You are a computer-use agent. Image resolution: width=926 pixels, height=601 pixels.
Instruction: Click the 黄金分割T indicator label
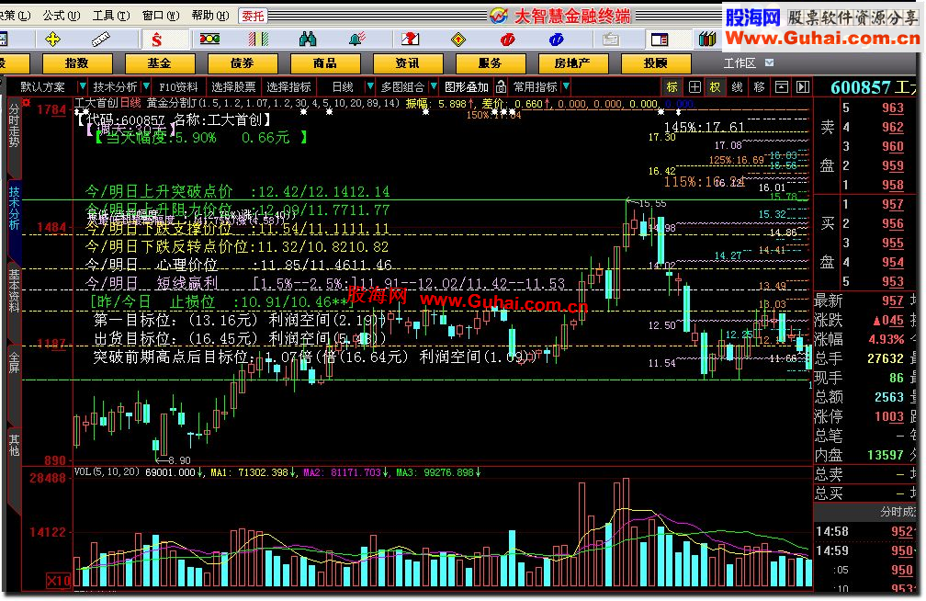pos(171,103)
